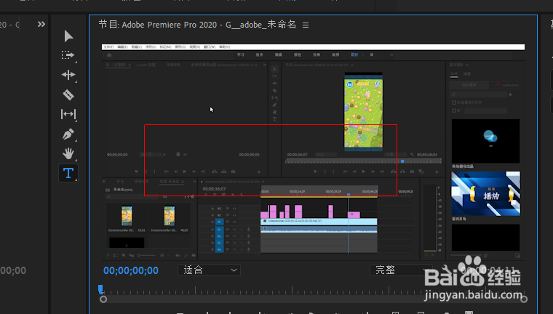Pick the Razor tool
Viewport: 553px width, 314px height.
point(68,94)
